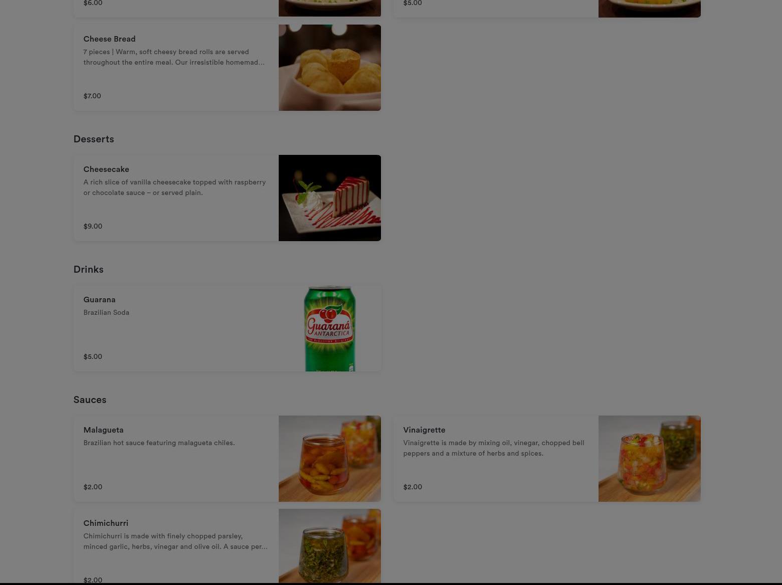Click the Chimichurri item title
This screenshot has width=782, height=585.
[106, 523]
